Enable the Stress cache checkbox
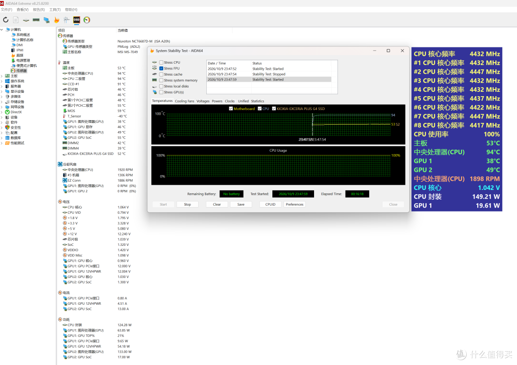 point(161,74)
